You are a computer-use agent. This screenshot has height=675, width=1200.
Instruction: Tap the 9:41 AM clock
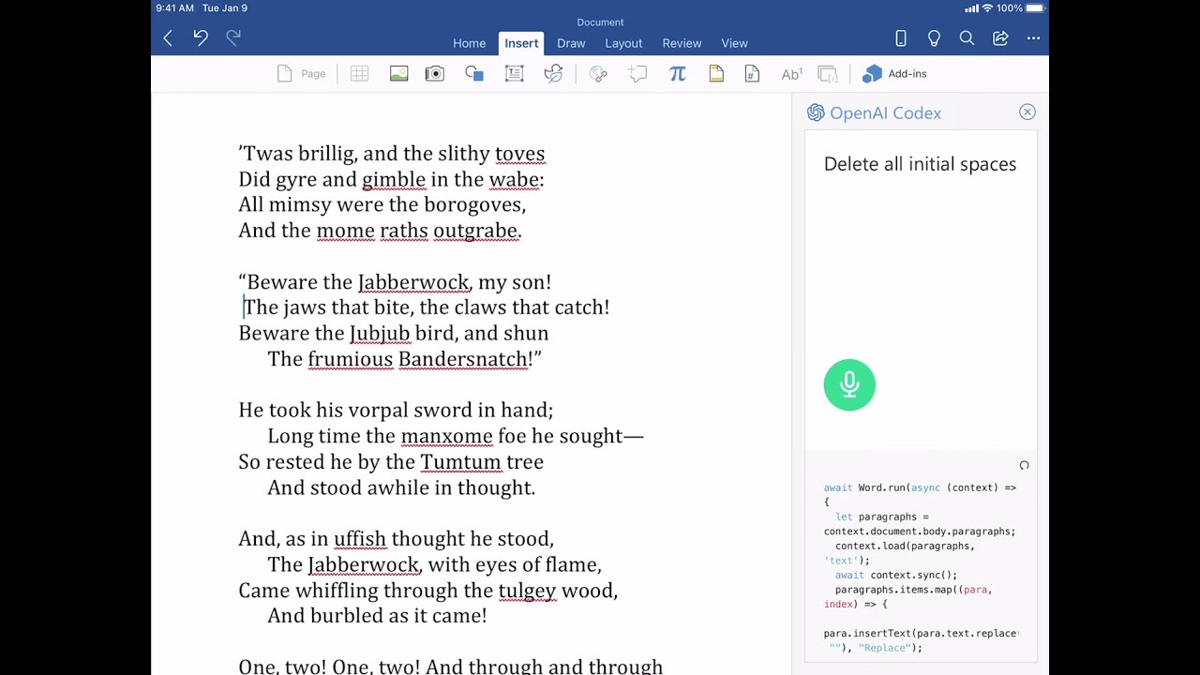[x=175, y=8]
